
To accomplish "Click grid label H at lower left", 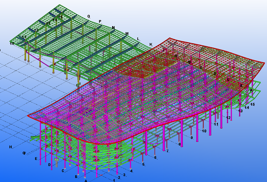I will coord(11,147).
